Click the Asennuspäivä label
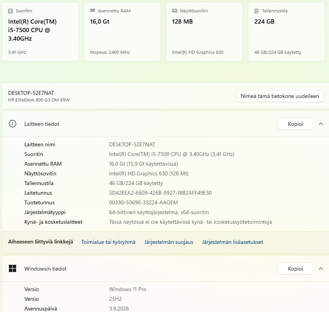329x312 pixels. (x=41, y=309)
